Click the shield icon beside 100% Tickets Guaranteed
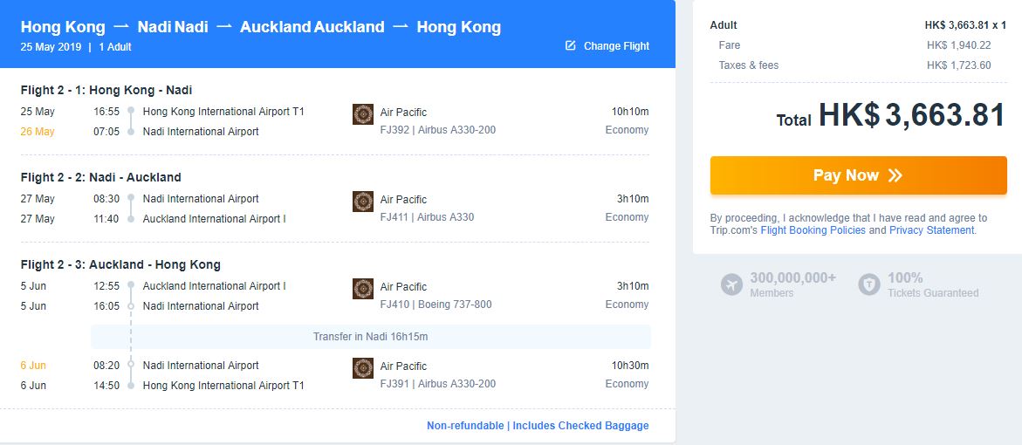The image size is (1022, 445). point(868,284)
